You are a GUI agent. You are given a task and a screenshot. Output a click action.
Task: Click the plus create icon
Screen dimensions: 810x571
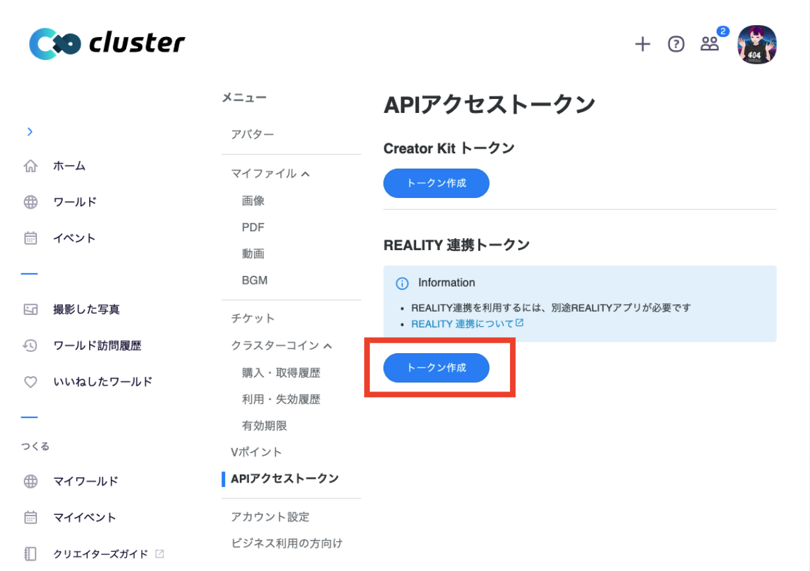(x=642, y=44)
